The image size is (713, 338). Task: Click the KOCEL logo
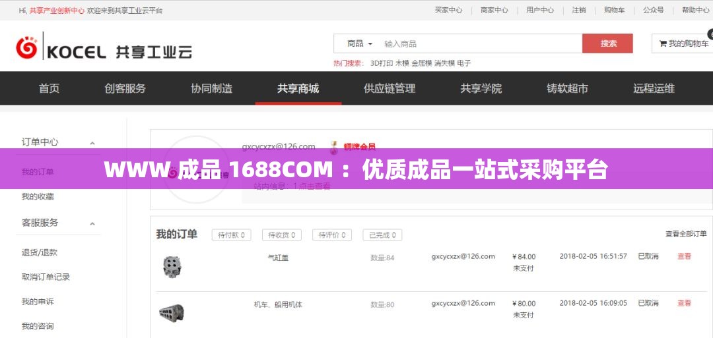tap(104, 47)
